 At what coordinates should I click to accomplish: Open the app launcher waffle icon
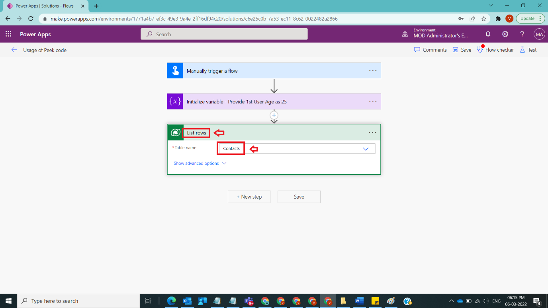(8, 34)
